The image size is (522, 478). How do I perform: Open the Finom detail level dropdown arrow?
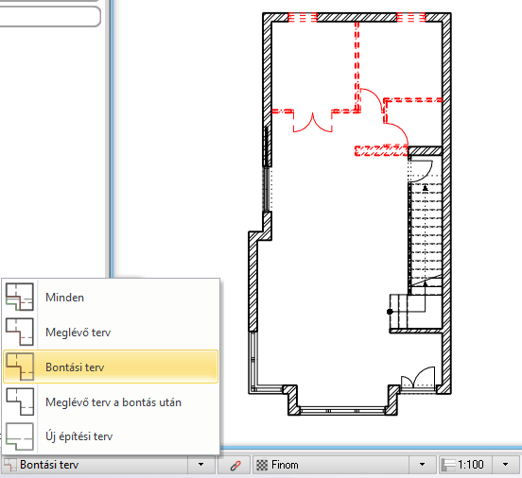422,465
